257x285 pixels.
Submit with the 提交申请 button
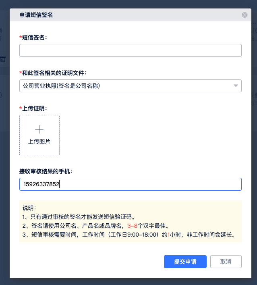[185, 262]
